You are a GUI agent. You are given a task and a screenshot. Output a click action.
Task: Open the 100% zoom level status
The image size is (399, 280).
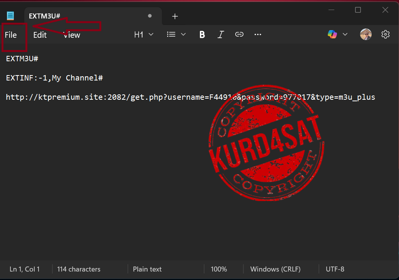pyautogui.click(x=219, y=269)
